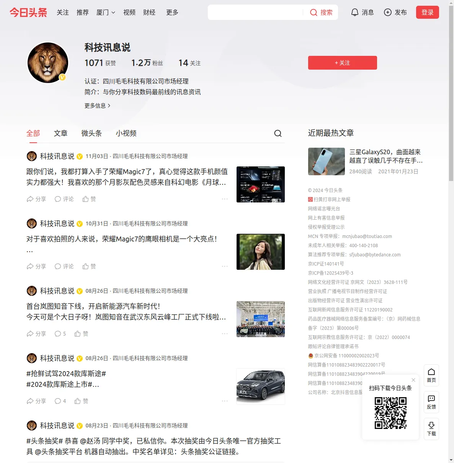Share the 荣耀Magic7 月影灰 post

[36, 199]
